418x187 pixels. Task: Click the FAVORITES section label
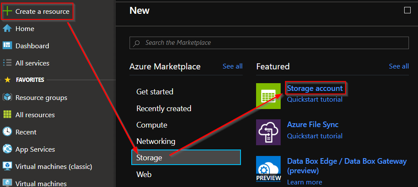click(30, 80)
